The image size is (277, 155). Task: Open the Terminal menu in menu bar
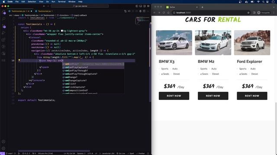[61, 2]
